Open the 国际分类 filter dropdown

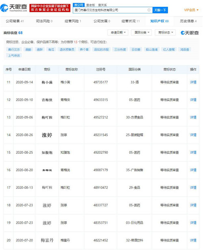point(142,32)
